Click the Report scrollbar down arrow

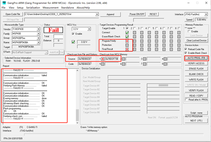click(77, 123)
